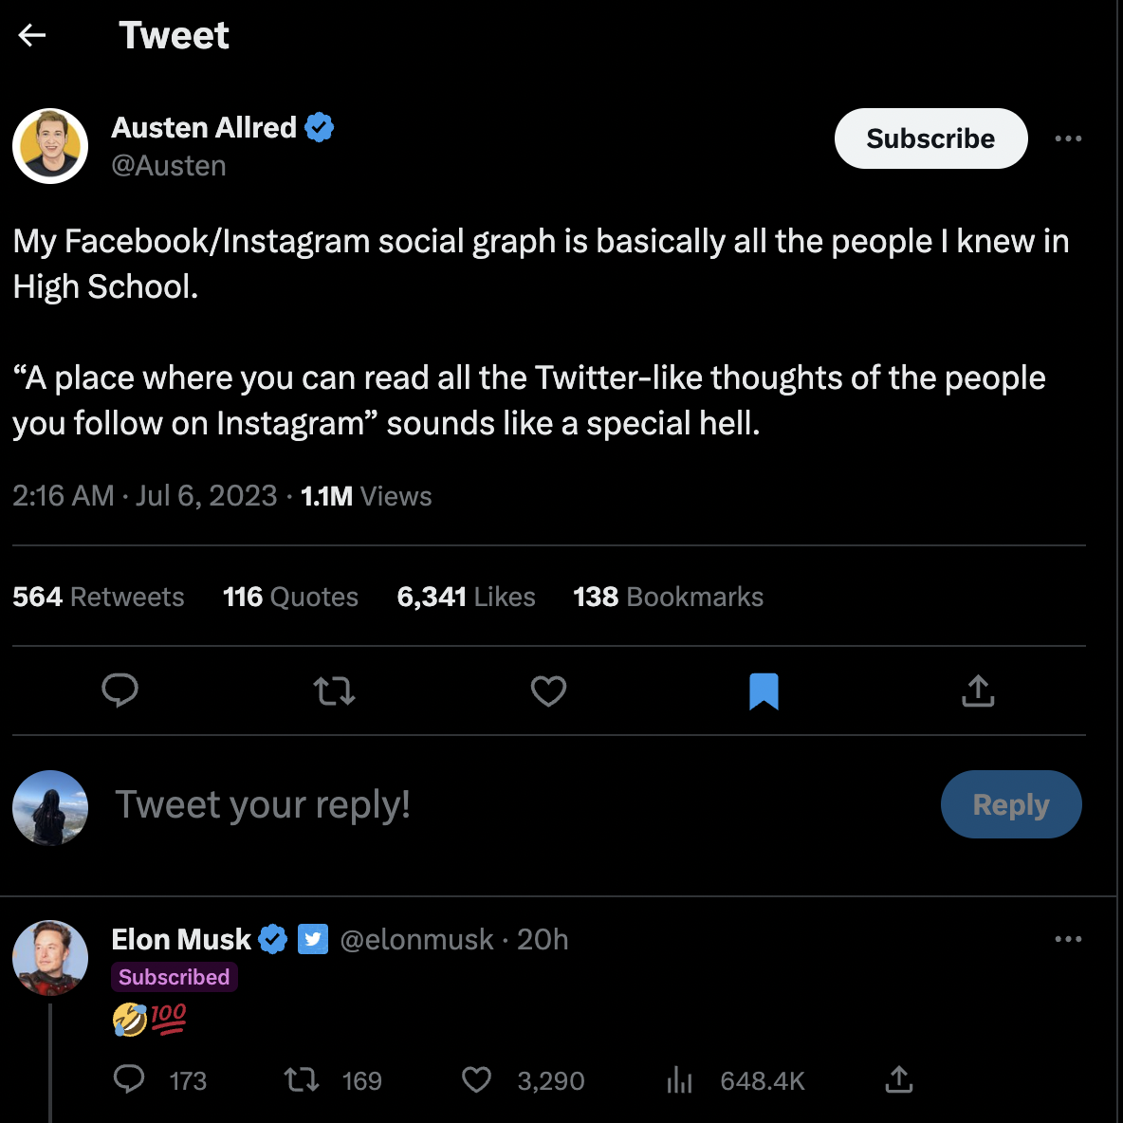1123x1123 pixels.
Task: Share Elon Musk's reply
Action: tap(899, 1079)
